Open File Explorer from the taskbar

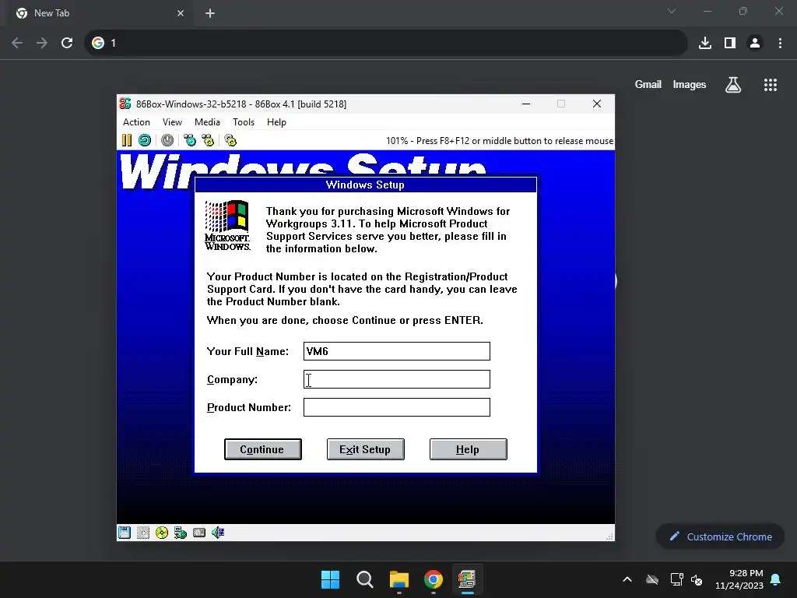pyautogui.click(x=399, y=579)
